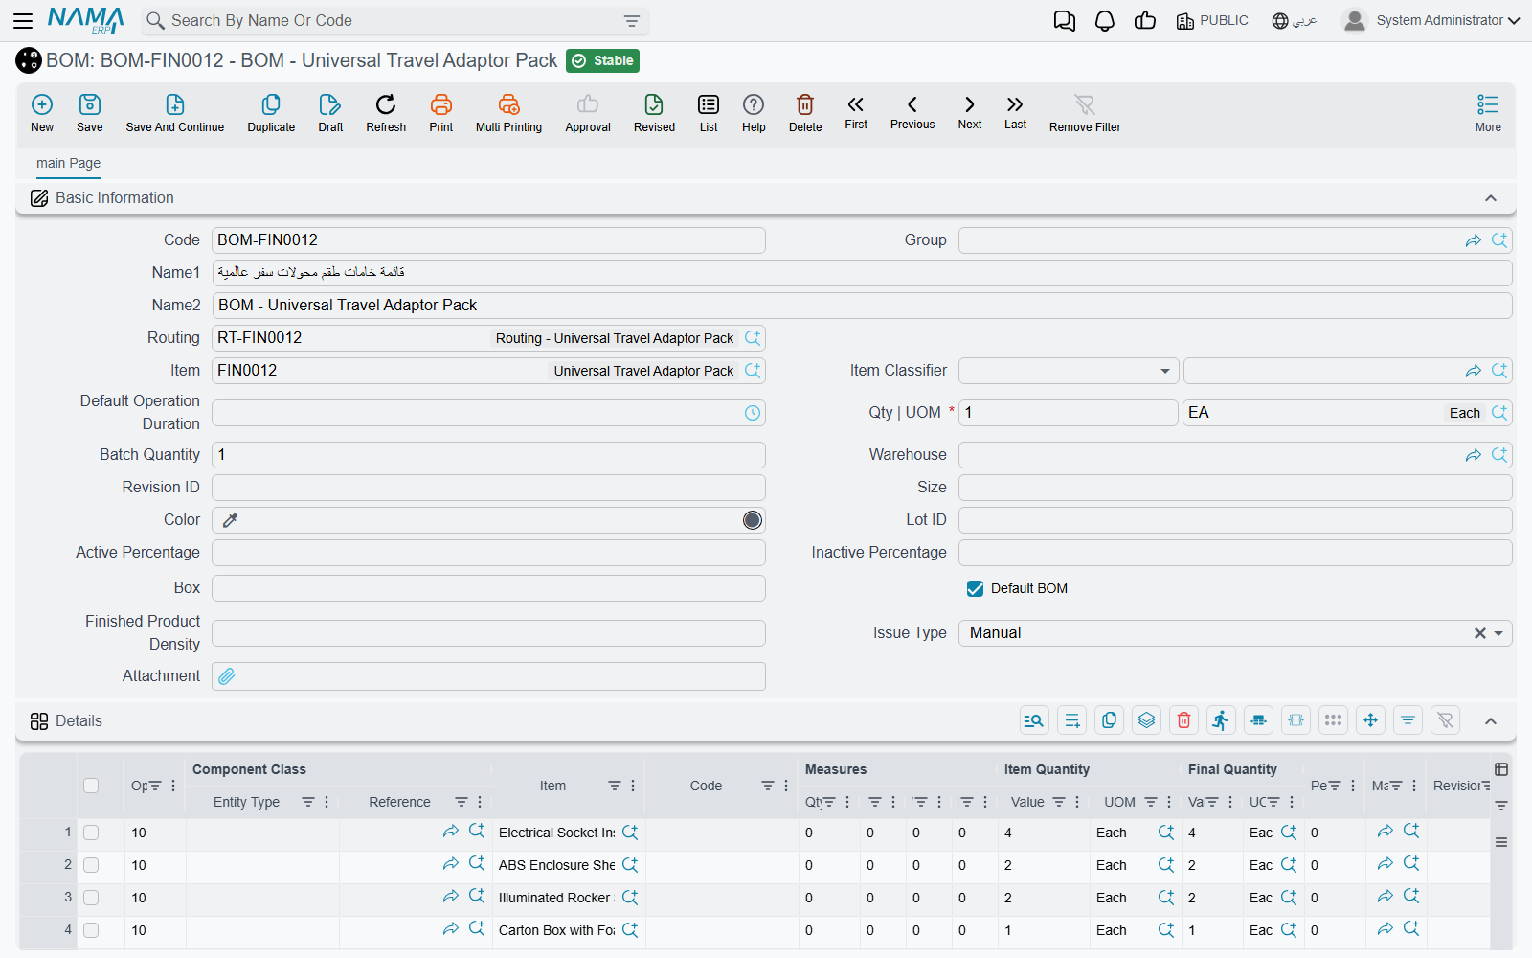
Task: Collapse the Details section
Action: pos(1491,721)
